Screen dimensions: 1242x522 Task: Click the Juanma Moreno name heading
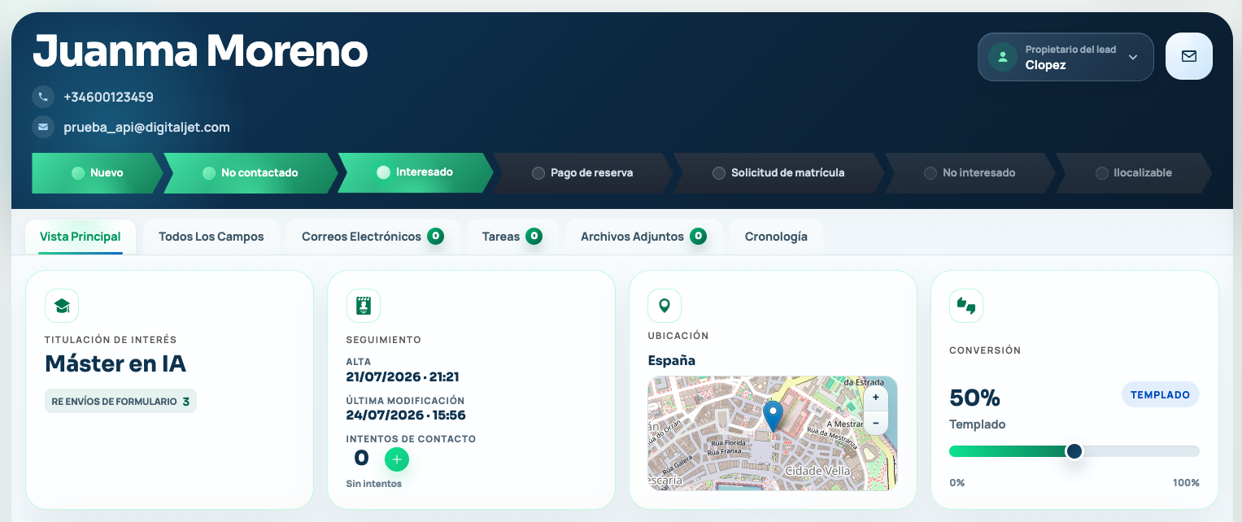pos(200,51)
